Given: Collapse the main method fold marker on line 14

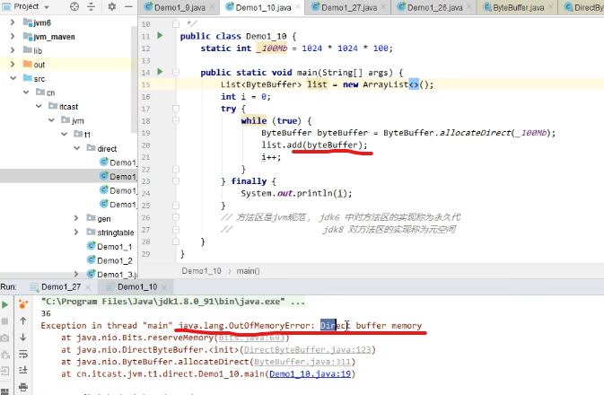Looking at the screenshot, I should click(176, 72).
